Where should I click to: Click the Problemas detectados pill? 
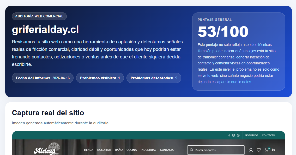[x=154, y=78]
